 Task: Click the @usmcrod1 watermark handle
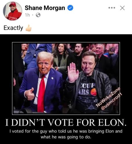111,101
